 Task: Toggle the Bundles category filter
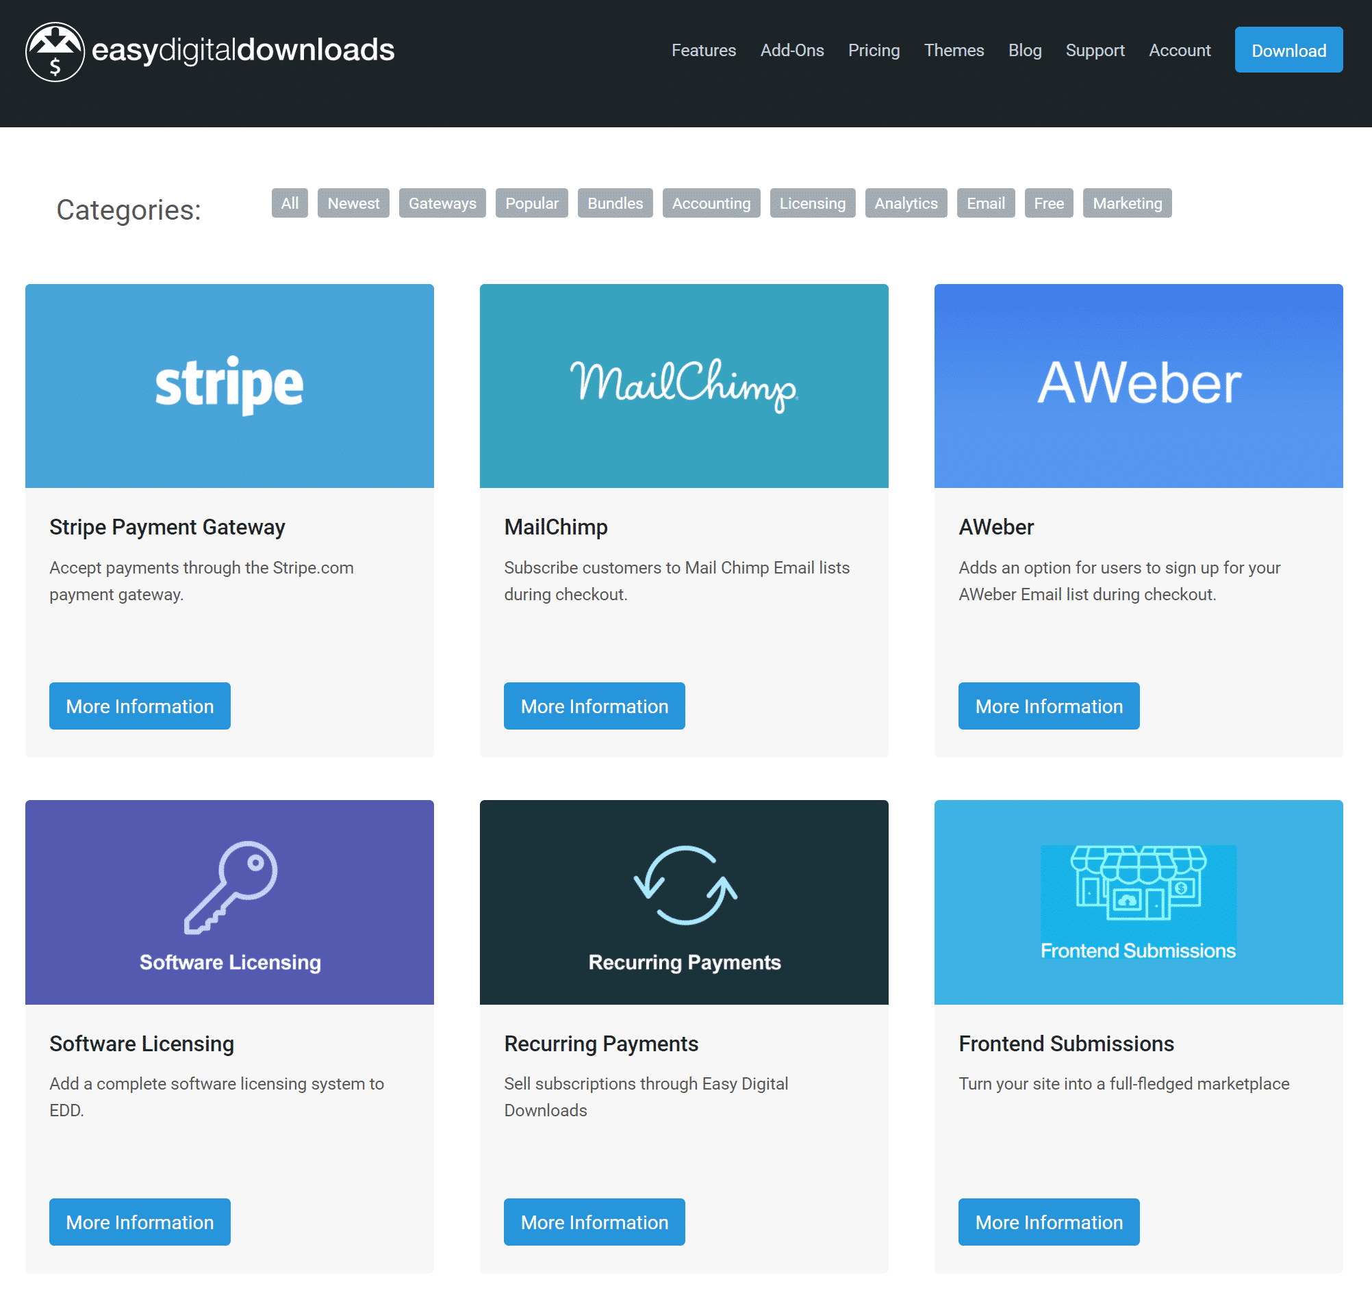tap(613, 203)
